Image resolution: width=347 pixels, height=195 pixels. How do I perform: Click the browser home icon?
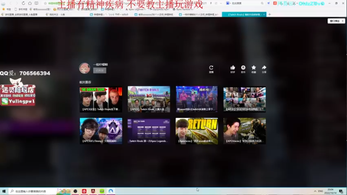(29, 3)
